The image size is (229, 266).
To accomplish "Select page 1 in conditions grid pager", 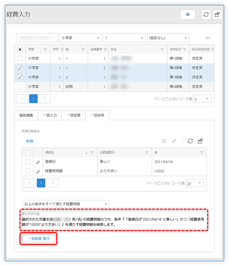I will coord(41,183).
